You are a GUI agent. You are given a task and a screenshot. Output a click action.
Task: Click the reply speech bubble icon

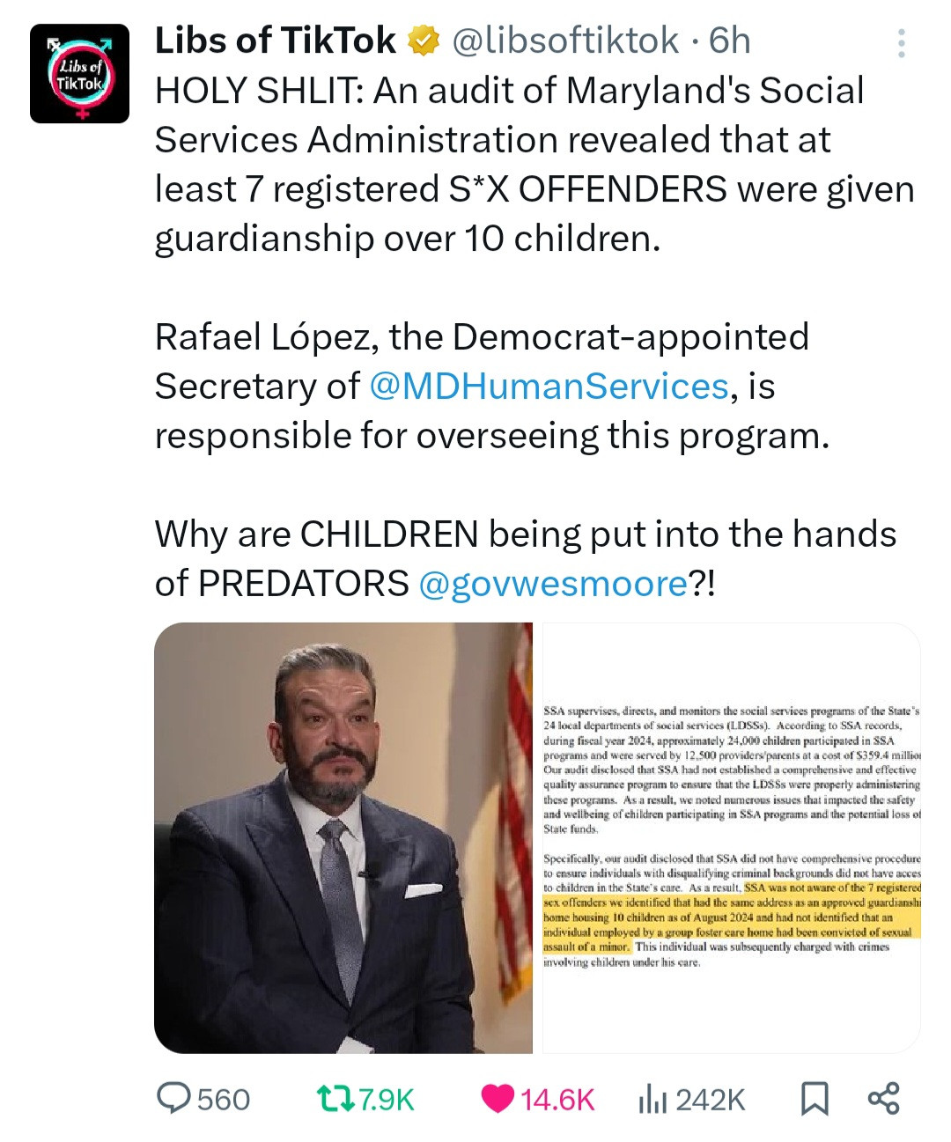coord(173,1098)
